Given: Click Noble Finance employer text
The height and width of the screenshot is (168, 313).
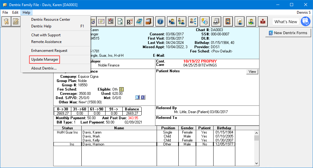Looking at the screenshot, I should point(109,65).
